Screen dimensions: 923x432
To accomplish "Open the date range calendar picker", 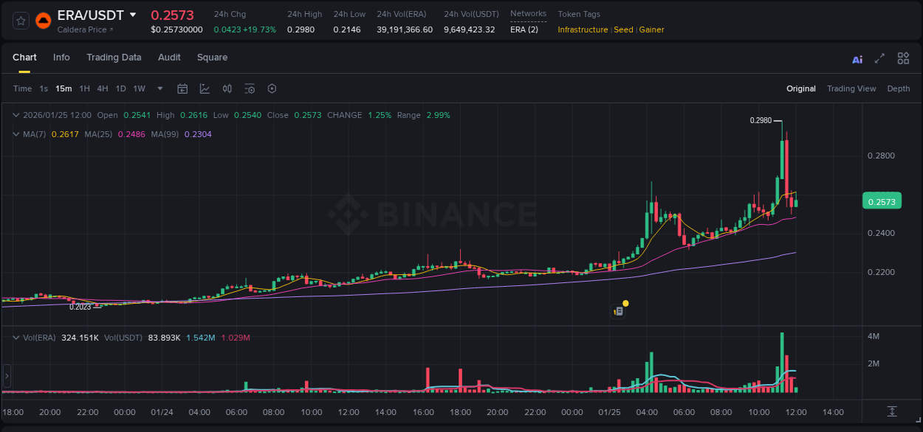I will 182,88.
